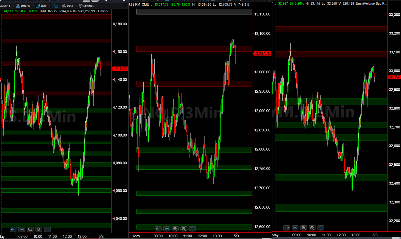
Task: Click the green 0.49% change text
Action: tap(33, 11)
